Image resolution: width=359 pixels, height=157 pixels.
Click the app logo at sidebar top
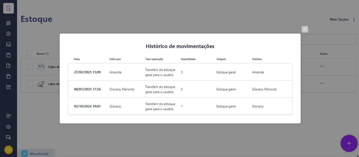(x=9, y=8)
